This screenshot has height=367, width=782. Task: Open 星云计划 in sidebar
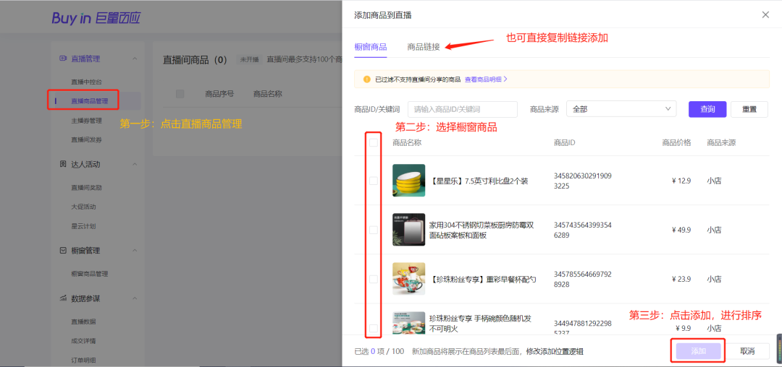pyautogui.click(x=83, y=226)
